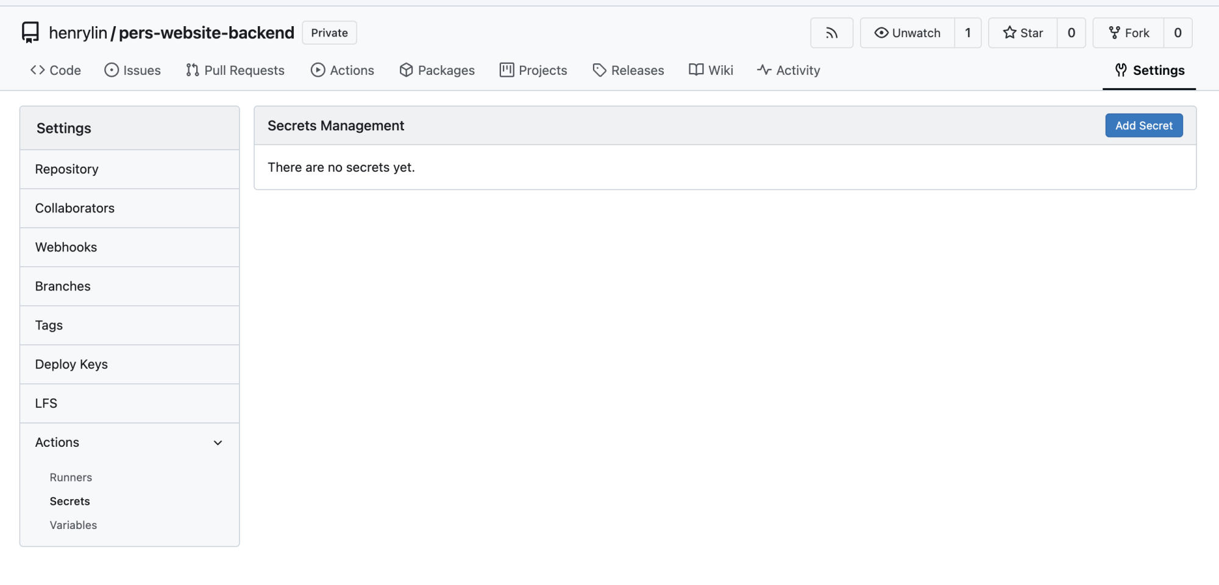The width and height of the screenshot is (1219, 585).
Task: Collapse the Actions section in sidebar
Action: [218, 443]
